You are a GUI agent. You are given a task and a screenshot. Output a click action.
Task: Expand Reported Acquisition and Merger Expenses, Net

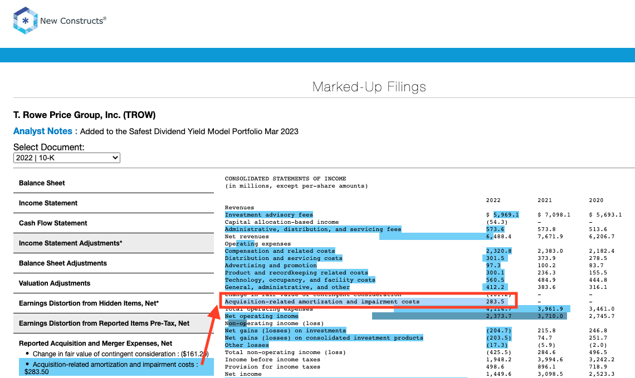pyautogui.click(x=96, y=343)
